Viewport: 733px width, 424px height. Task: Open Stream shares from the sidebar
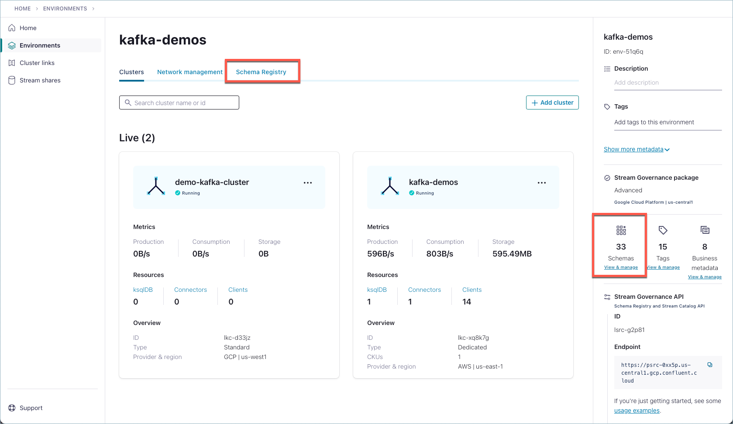pos(13,80)
